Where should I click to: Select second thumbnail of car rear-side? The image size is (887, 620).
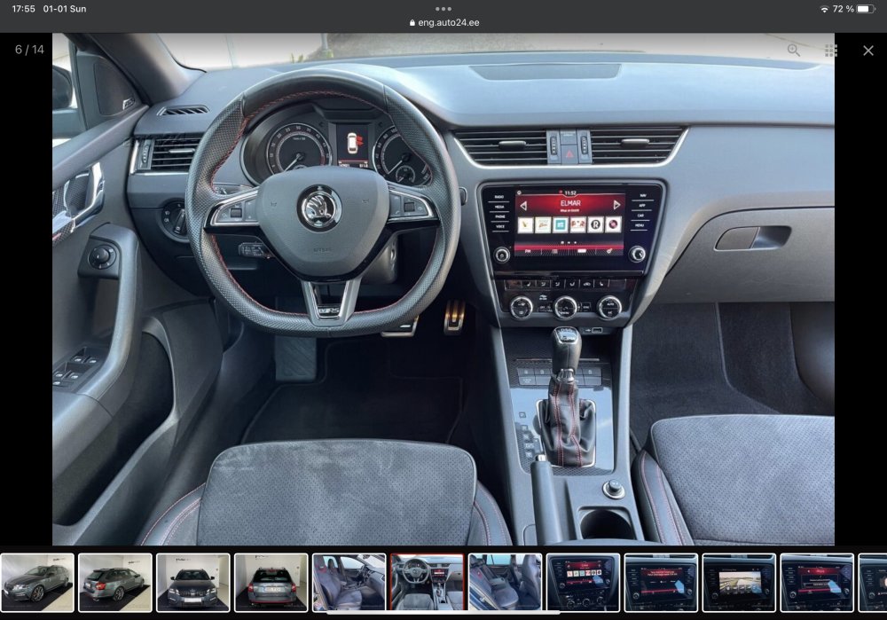[x=115, y=583]
